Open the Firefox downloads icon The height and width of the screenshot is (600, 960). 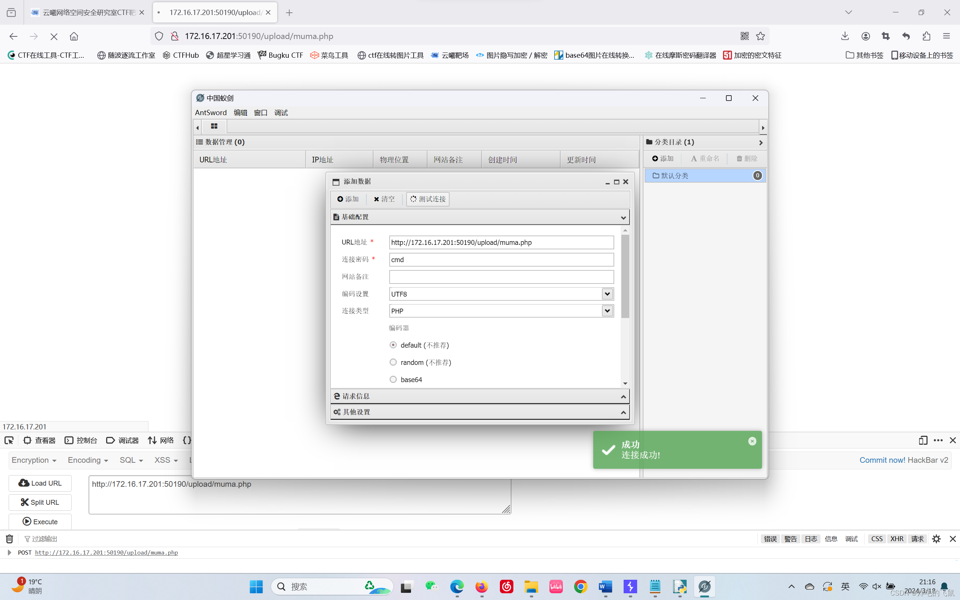point(844,36)
